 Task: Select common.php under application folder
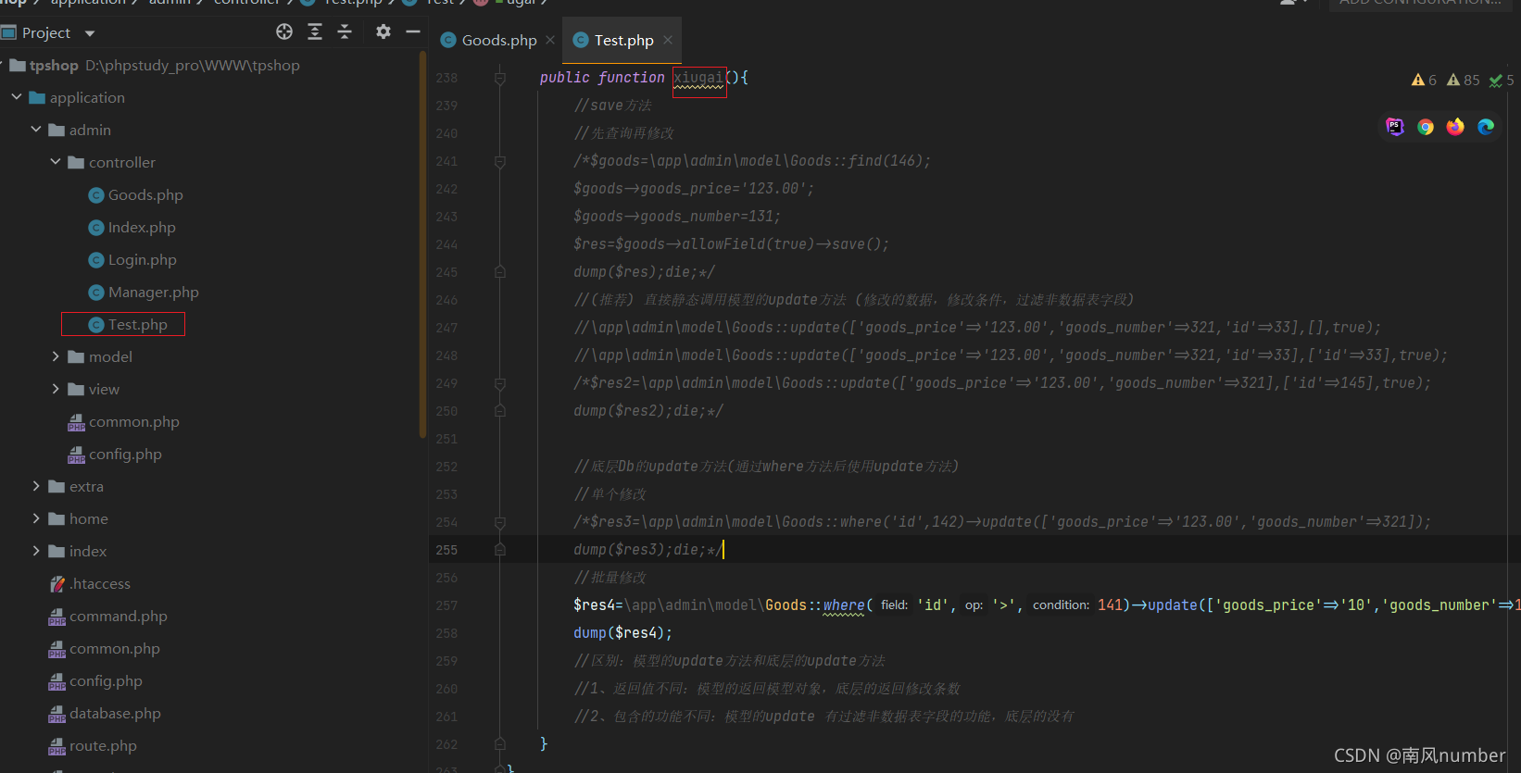(x=105, y=649)
